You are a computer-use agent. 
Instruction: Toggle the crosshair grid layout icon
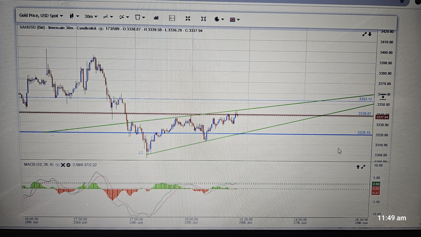point(172,18)
